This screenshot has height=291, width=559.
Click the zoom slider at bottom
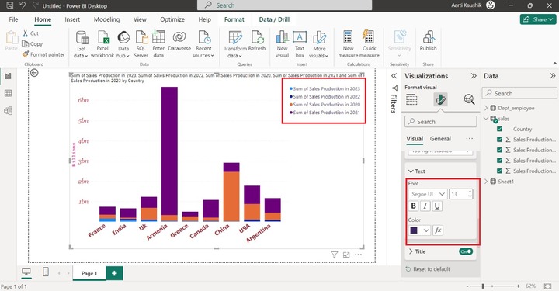pyautogui.click(x=494, y=286)
